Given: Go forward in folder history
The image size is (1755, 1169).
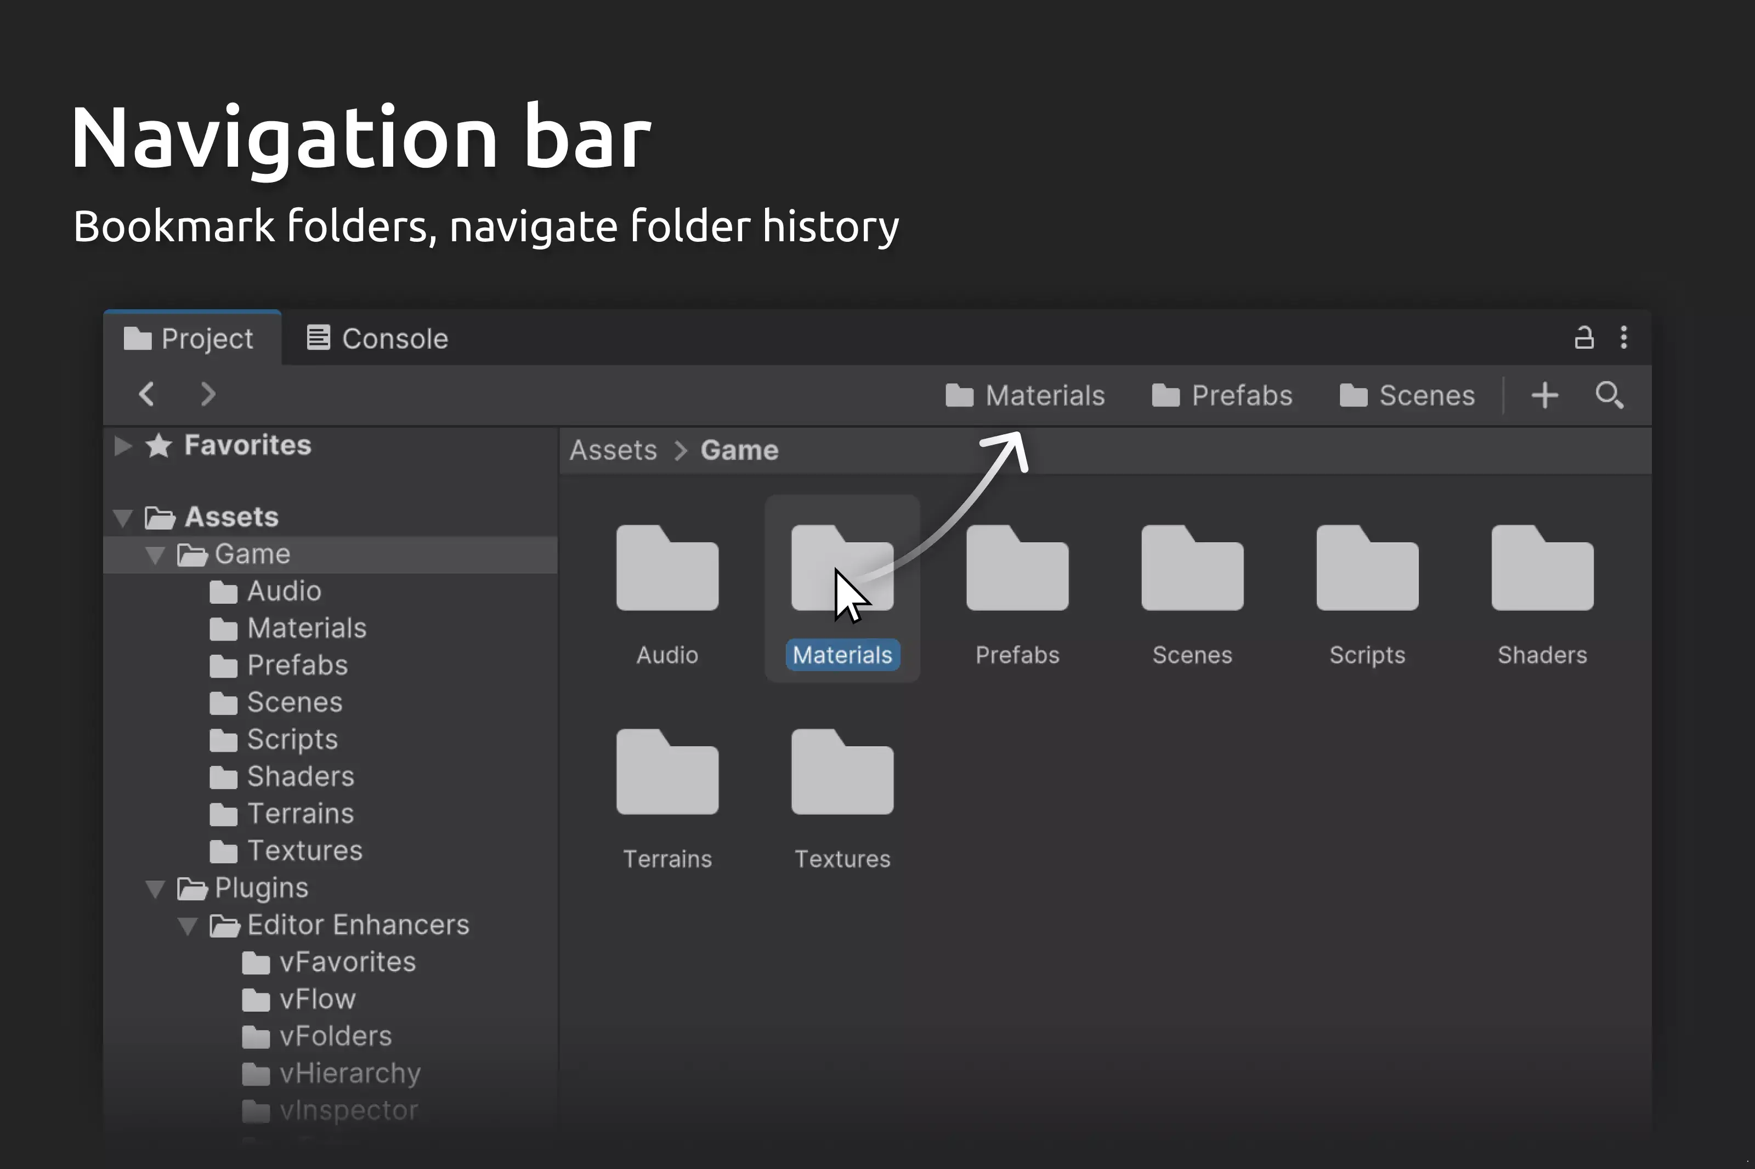Looking at the screenshot, I should 208,394.
